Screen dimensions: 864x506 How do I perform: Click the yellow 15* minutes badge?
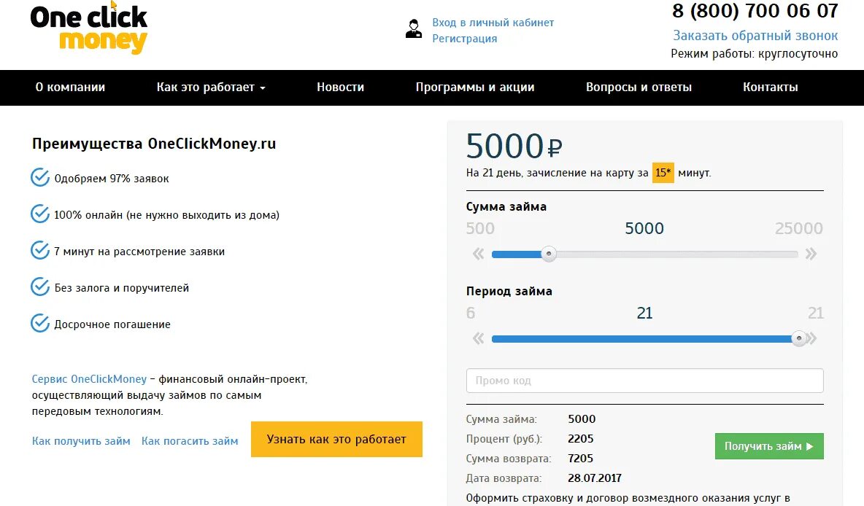663,173
